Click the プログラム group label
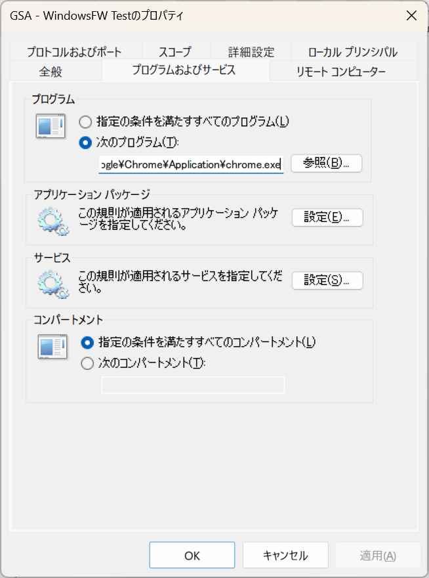The width and height of the screenshot is (429, 578). [53, 99]
